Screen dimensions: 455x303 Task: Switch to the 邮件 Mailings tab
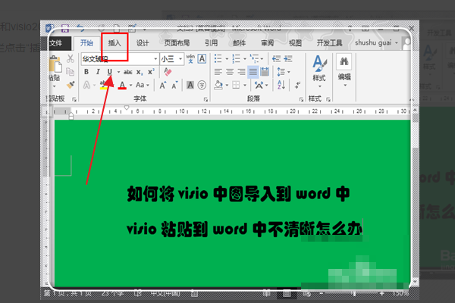click(239, 43)
